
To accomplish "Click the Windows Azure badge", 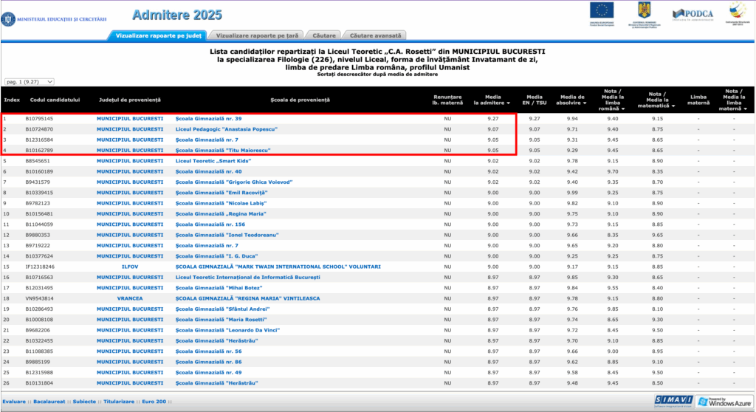I will (x=723, y=400).
